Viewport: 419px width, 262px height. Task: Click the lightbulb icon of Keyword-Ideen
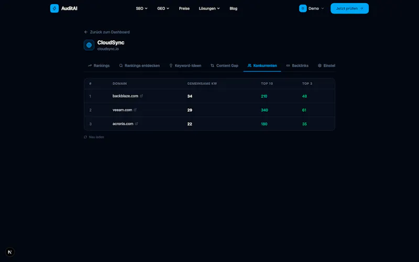(171, 65)
